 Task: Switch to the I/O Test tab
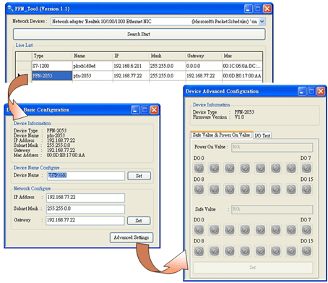pos(262,135)
